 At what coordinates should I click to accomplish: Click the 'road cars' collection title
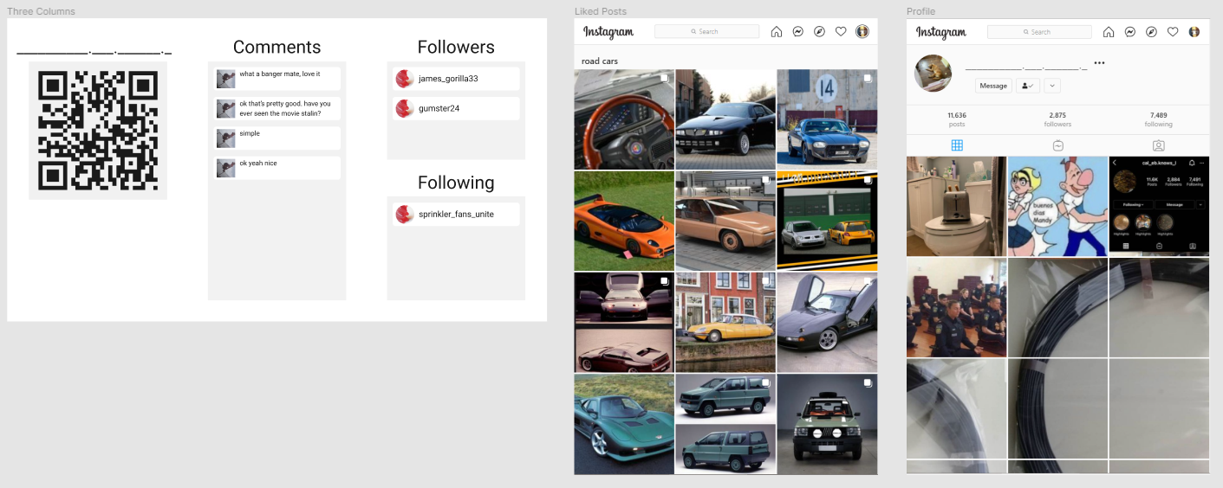point(600,61)
